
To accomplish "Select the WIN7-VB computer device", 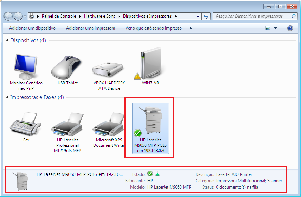I will pos(150,66).
